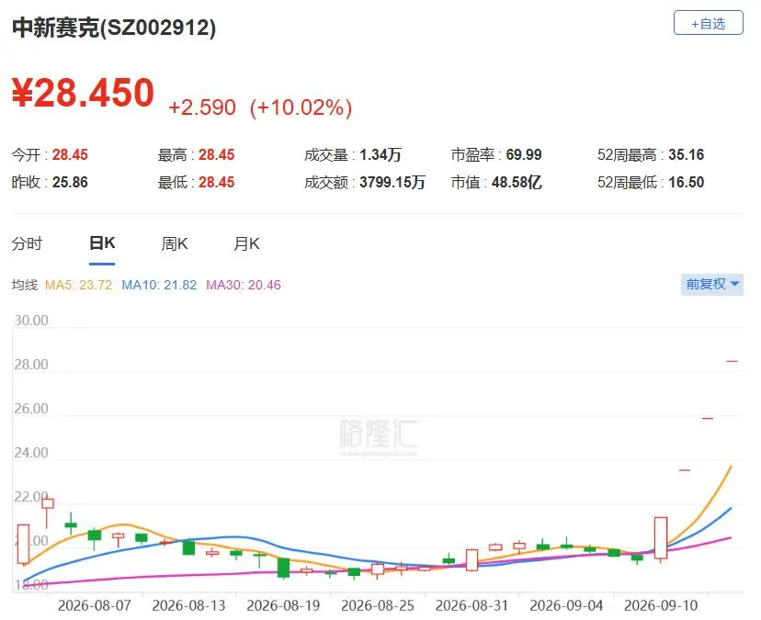The width and height of the screenshot is (761, 620).
Task: Click the 52周最低 16.50 value
Action: point(687,183)
